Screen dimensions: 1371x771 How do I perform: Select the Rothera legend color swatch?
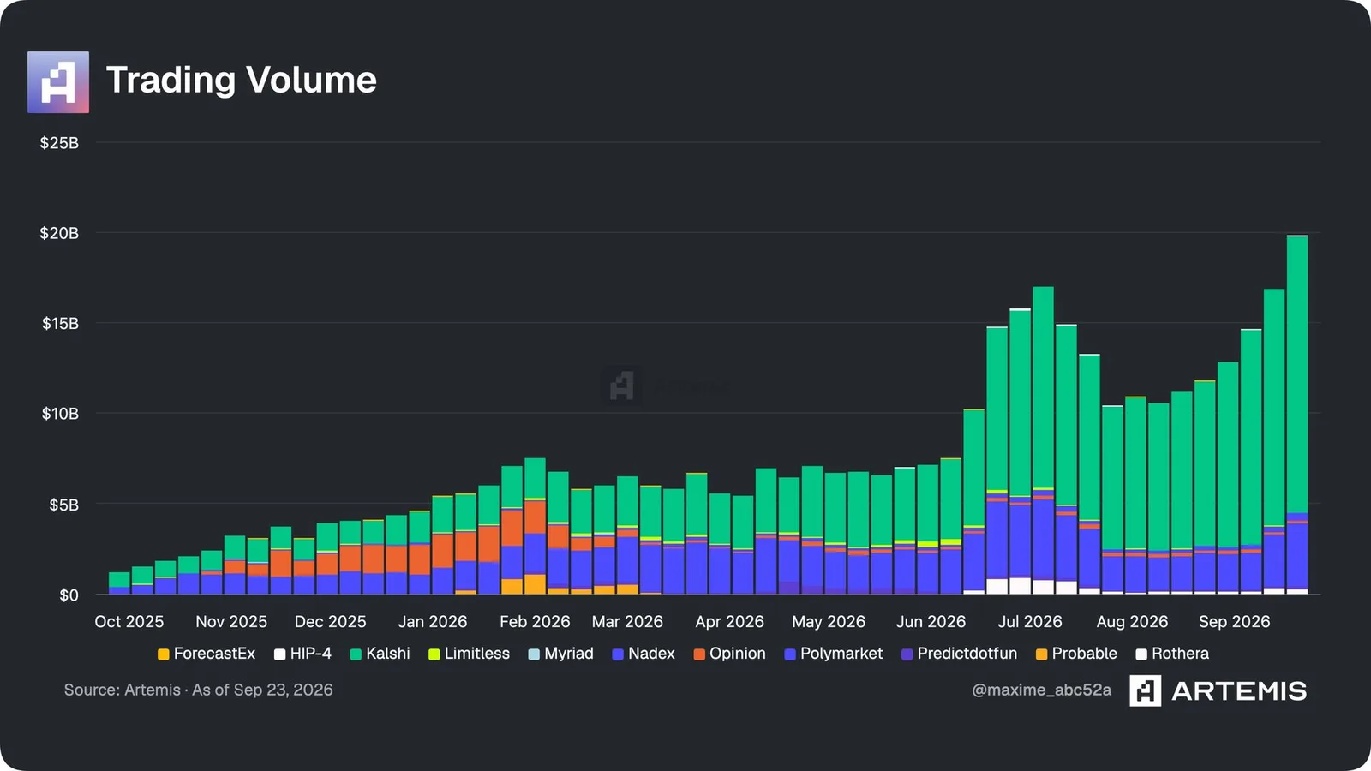coord(1141,654)
